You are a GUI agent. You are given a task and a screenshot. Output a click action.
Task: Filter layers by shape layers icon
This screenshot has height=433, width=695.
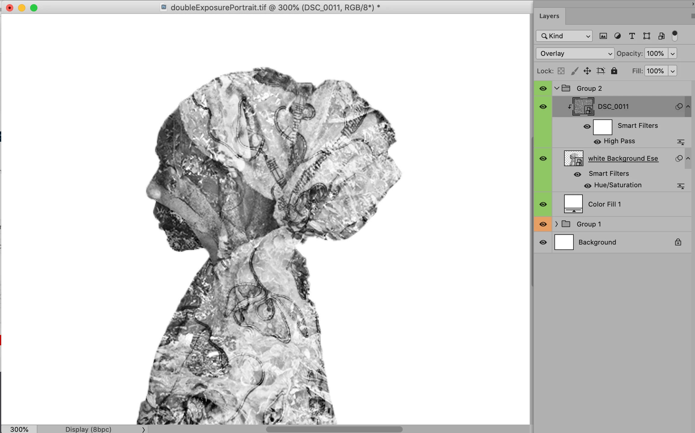646,36
